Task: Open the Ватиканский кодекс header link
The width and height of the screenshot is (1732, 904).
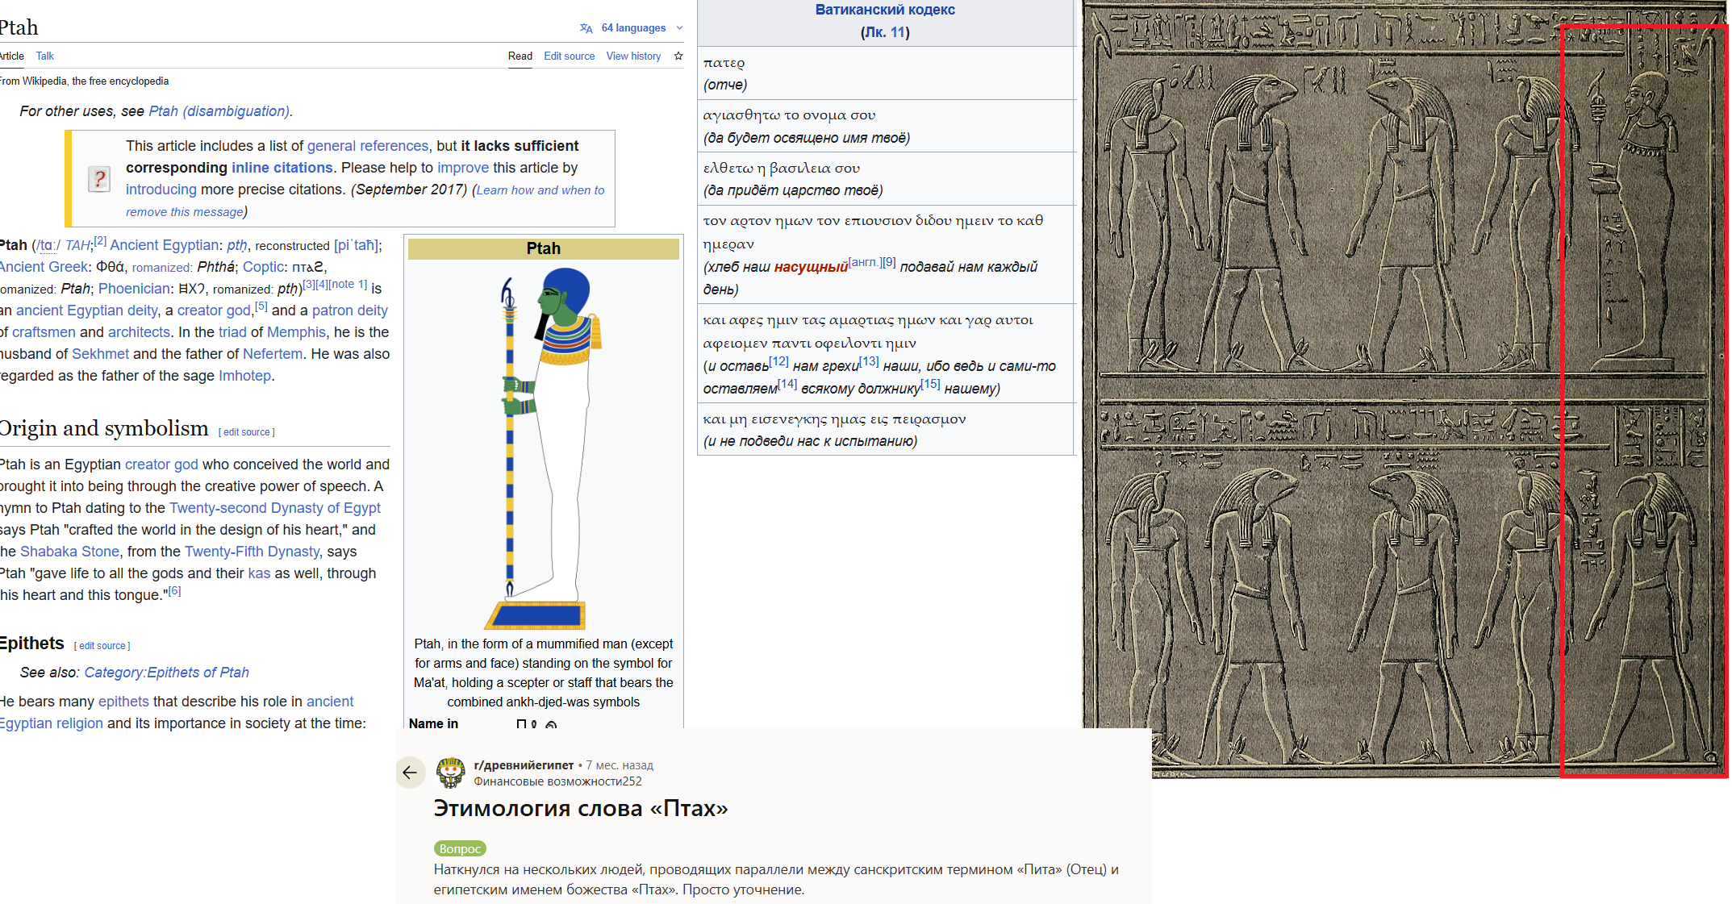Action: click(884, 10)
